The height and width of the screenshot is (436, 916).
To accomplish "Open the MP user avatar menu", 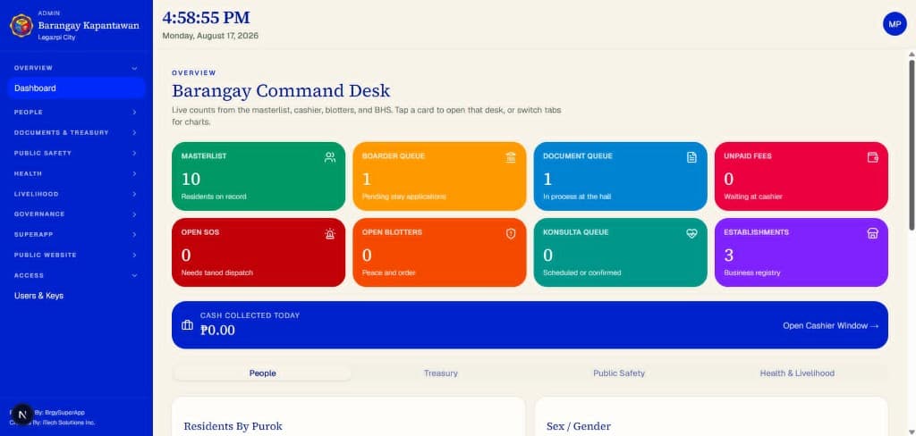I will pyautogui.click(x=894, y=24).
